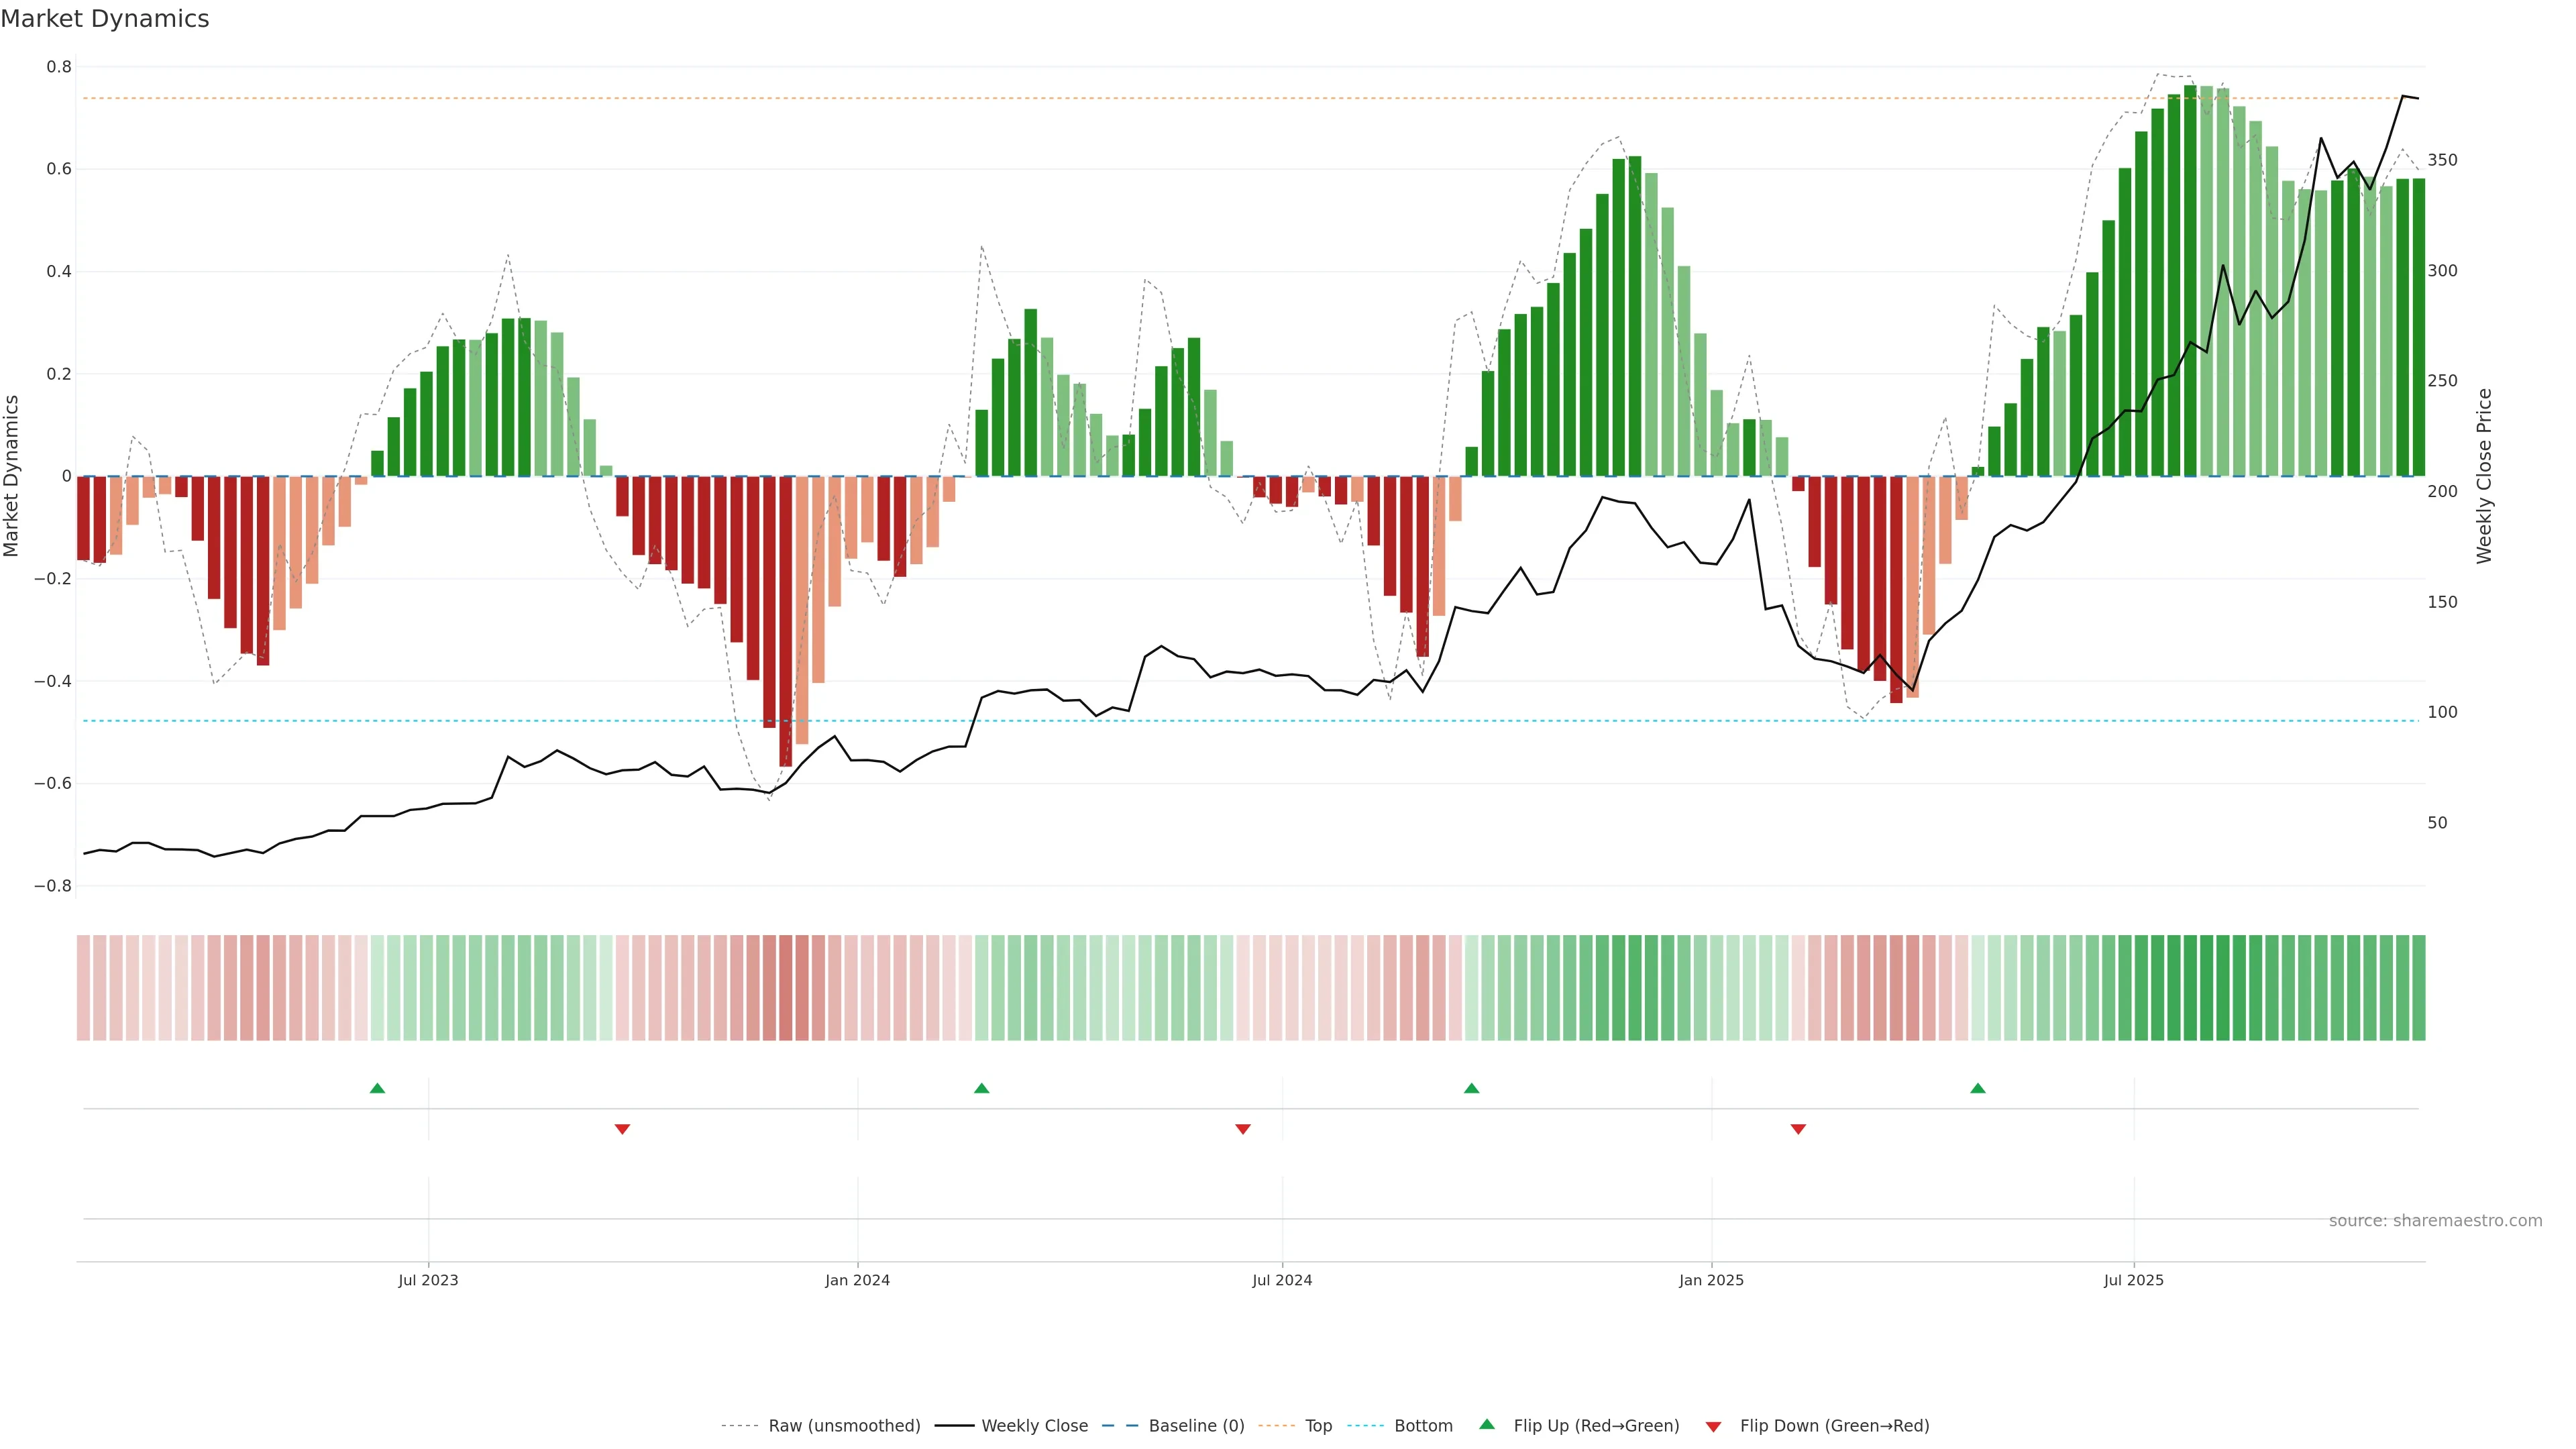Toggle Weekly Close legend entry

[x=1034, y=1426]
